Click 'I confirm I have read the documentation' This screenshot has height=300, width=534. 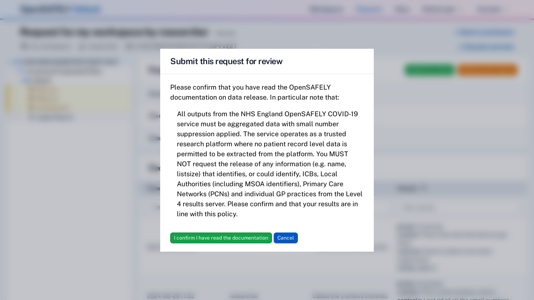click(221, 237)
